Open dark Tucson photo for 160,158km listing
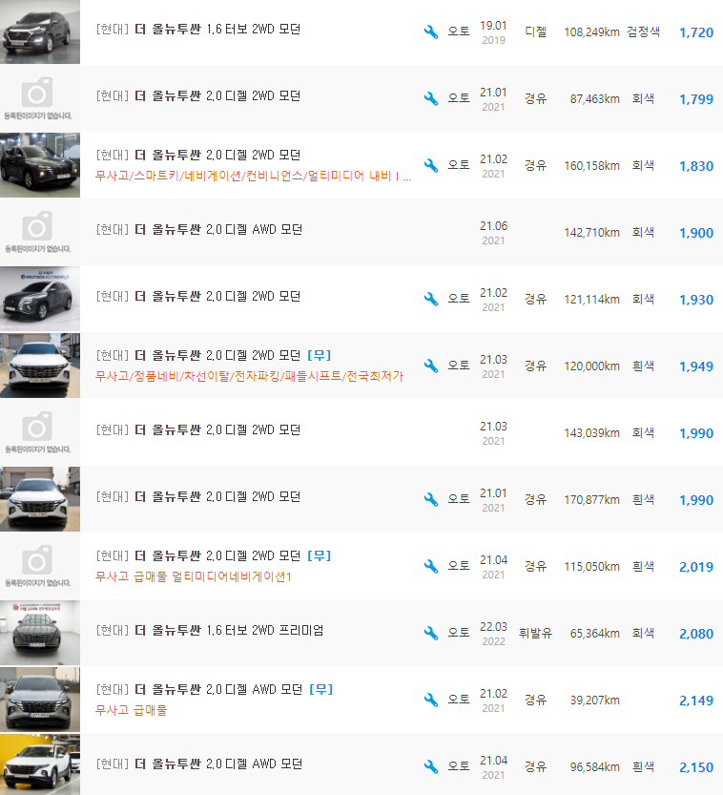This screenshot has width=723, height=795. pos(40,165)
